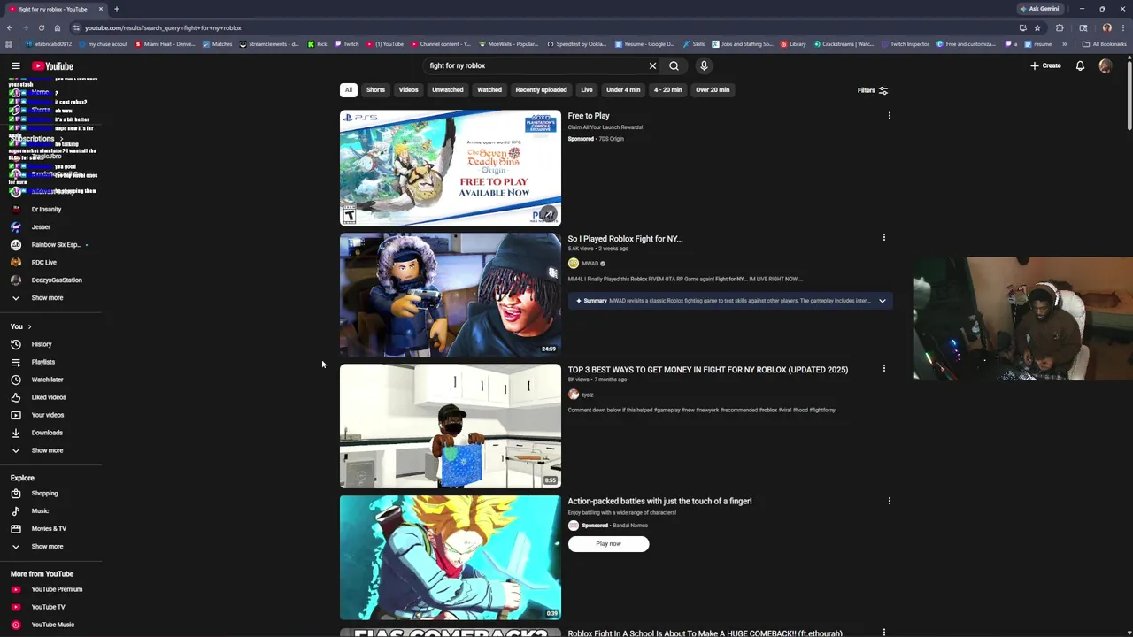Click the Seven Deadly Sins ad thumbnail
The image size is (1133, 637).
tap(450, 168)
